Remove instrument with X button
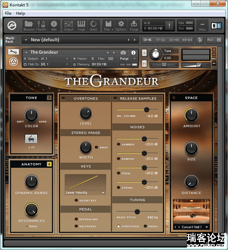The width and height of the screenshot is (228, 250). click(214, 50)
